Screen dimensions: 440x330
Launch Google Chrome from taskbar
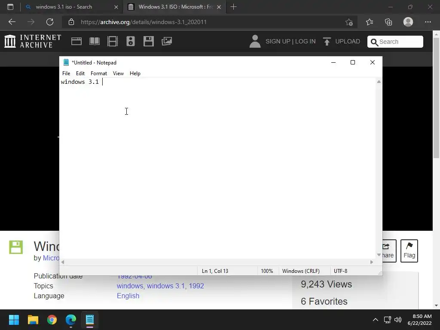point(52,320)
